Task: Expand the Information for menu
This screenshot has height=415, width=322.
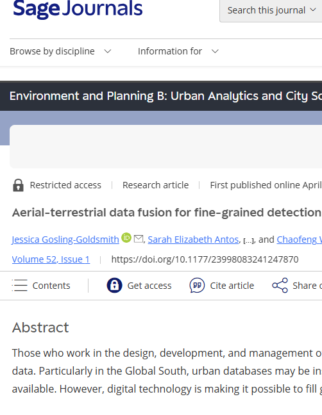Action: click(x=178, y=51)
